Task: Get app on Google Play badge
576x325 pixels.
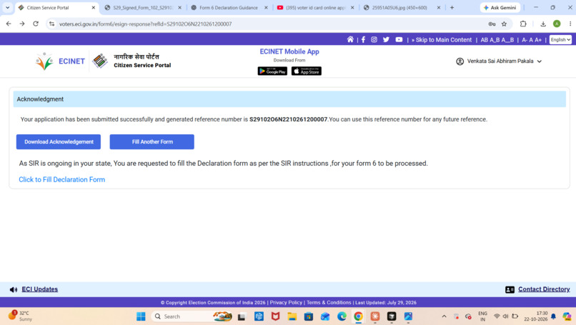Action: [272, 71]
